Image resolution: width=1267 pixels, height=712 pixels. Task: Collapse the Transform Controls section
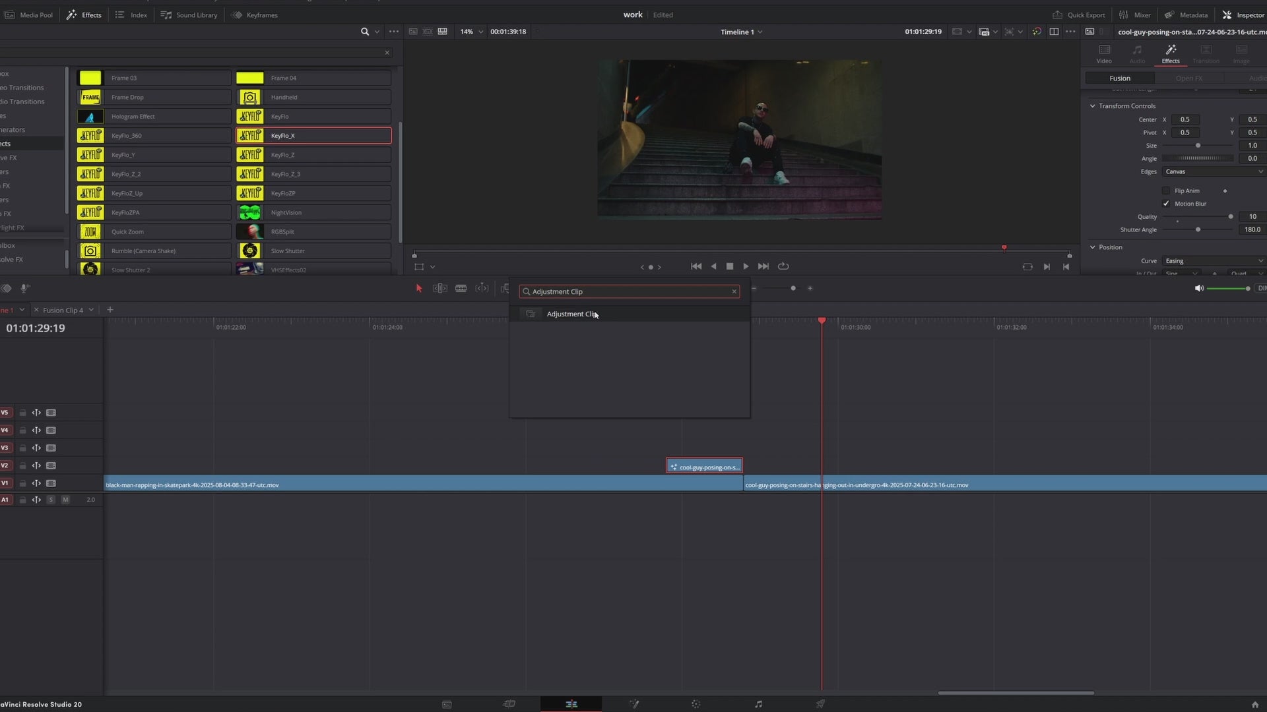point(1093,106)
